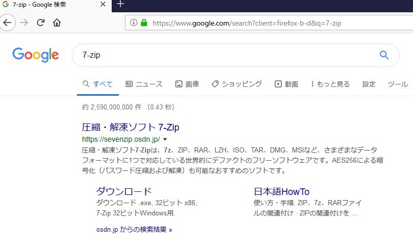This screenshot has height=241, width=413.
Task: Close the 7-zip Google search tab
Action: [x=103, y=4]
